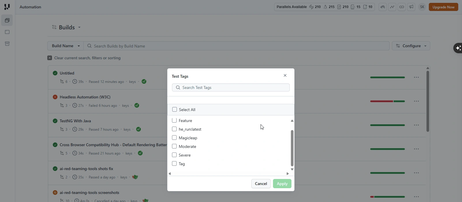Viewport: 462px width, 202px height.
Task: Open the TestNG With Java build
Action: 75,121
